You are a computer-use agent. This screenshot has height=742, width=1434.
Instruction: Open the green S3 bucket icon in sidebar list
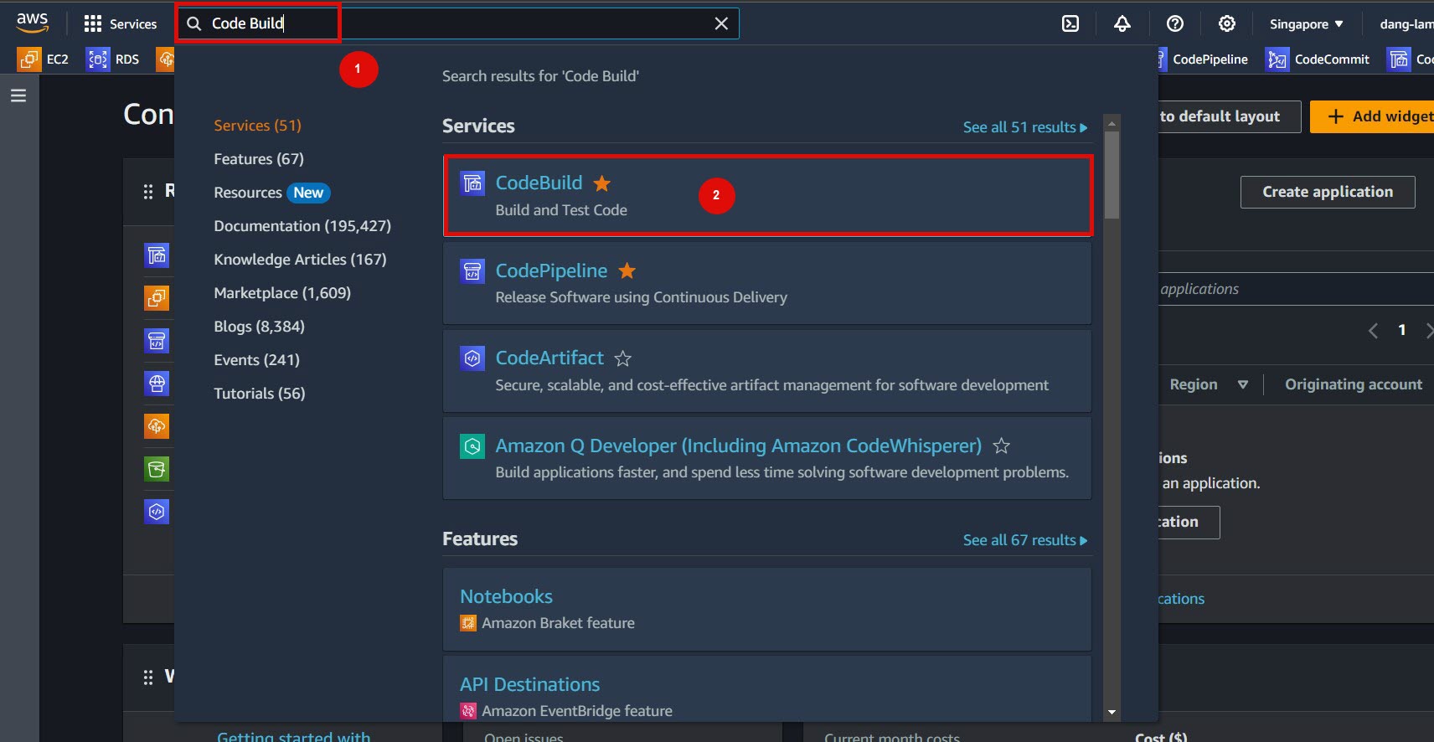[x=157, y=469]
